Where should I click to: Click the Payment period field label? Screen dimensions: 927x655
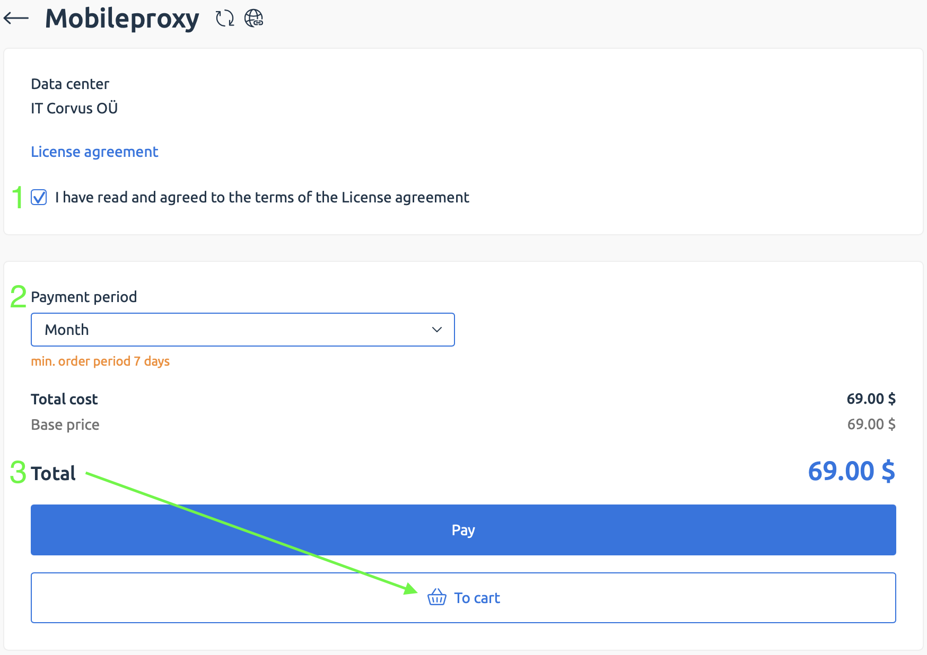point(84,297)
